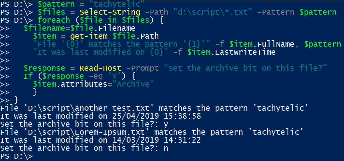344x161 pixels.
Task: Click the get-item command text
Action: pyautogui.click(x=89, y=36)
